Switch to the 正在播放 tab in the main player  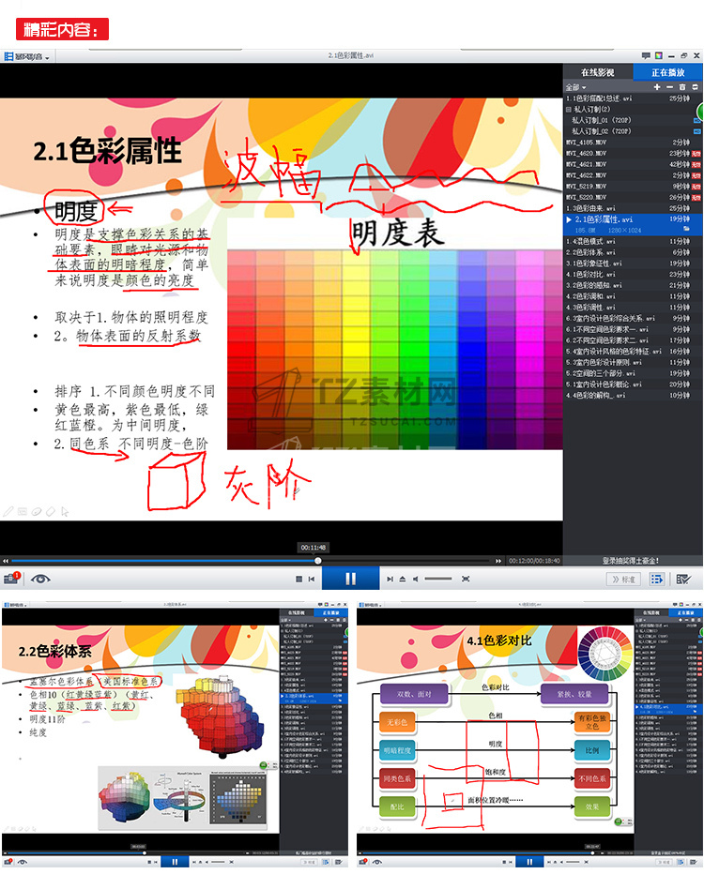pos(667,72)
